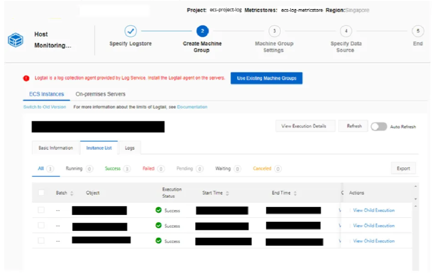Click the Specify Logstore step label
The width and height of the screenshot is (432, 275).
[131, 44]
